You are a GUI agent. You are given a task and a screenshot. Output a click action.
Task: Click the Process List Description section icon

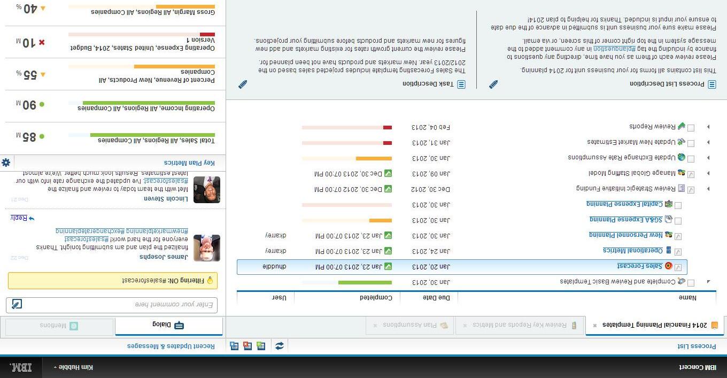pyautogui.click(x=712, y=84)
